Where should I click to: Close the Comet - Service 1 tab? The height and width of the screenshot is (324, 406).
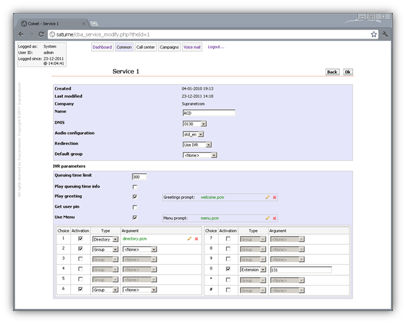(84, 24)
